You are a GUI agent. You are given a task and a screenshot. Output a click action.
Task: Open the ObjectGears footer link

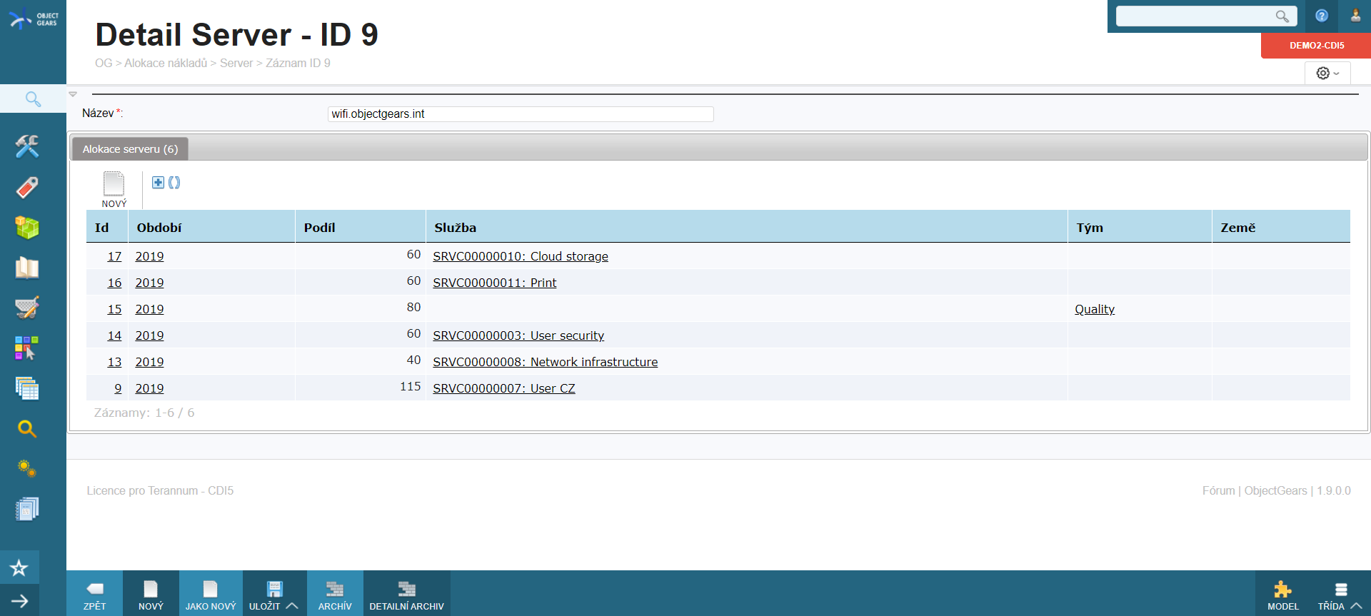coord(1275,491)
